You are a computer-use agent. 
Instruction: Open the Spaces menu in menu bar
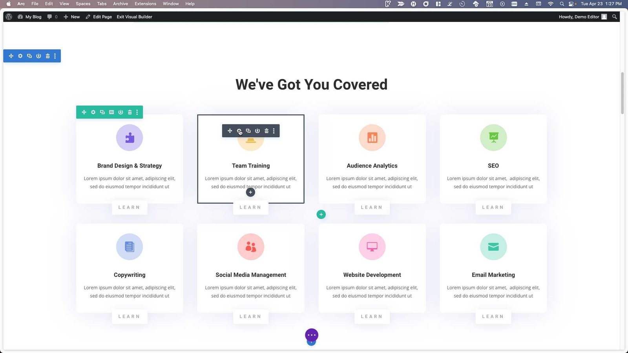pos(83,4)
